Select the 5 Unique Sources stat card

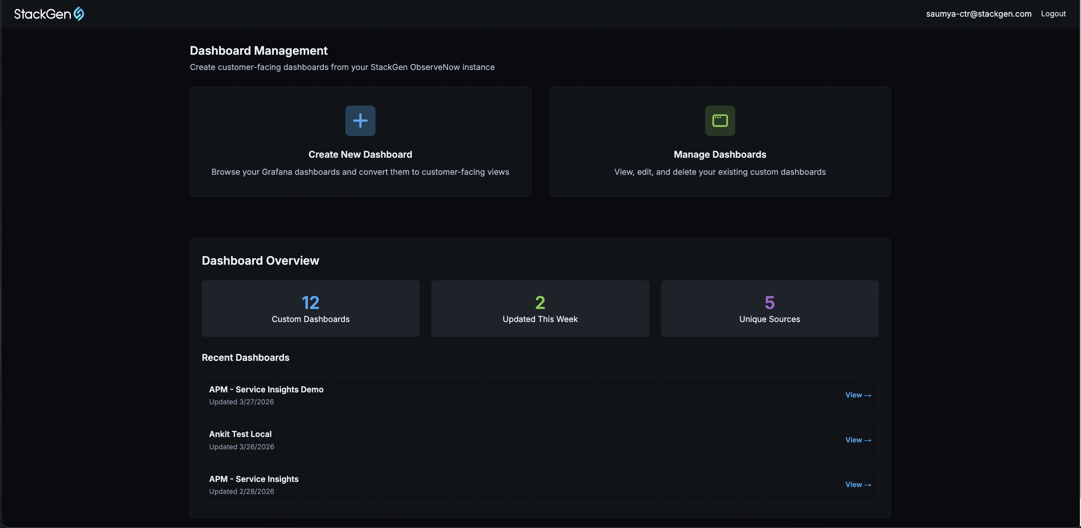[x=769, y=309]
